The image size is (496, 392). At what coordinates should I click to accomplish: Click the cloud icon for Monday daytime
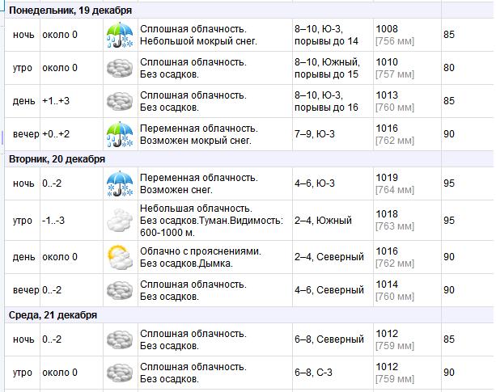point(119,101)
